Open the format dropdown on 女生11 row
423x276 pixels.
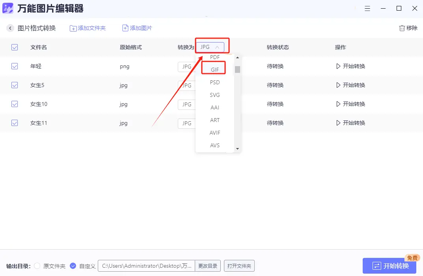pos(186,123)
